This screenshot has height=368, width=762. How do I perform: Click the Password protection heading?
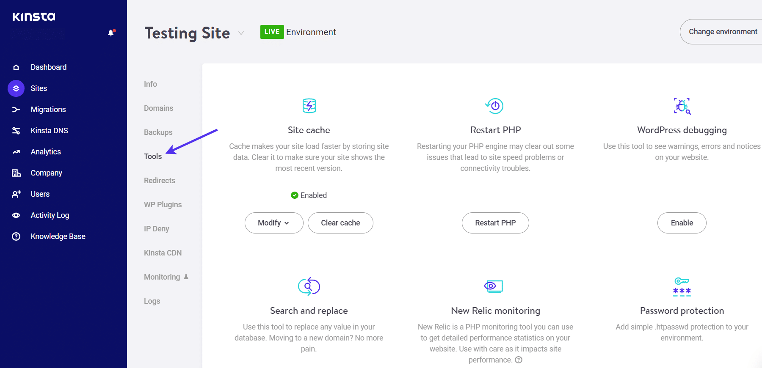tap(682, 311)
